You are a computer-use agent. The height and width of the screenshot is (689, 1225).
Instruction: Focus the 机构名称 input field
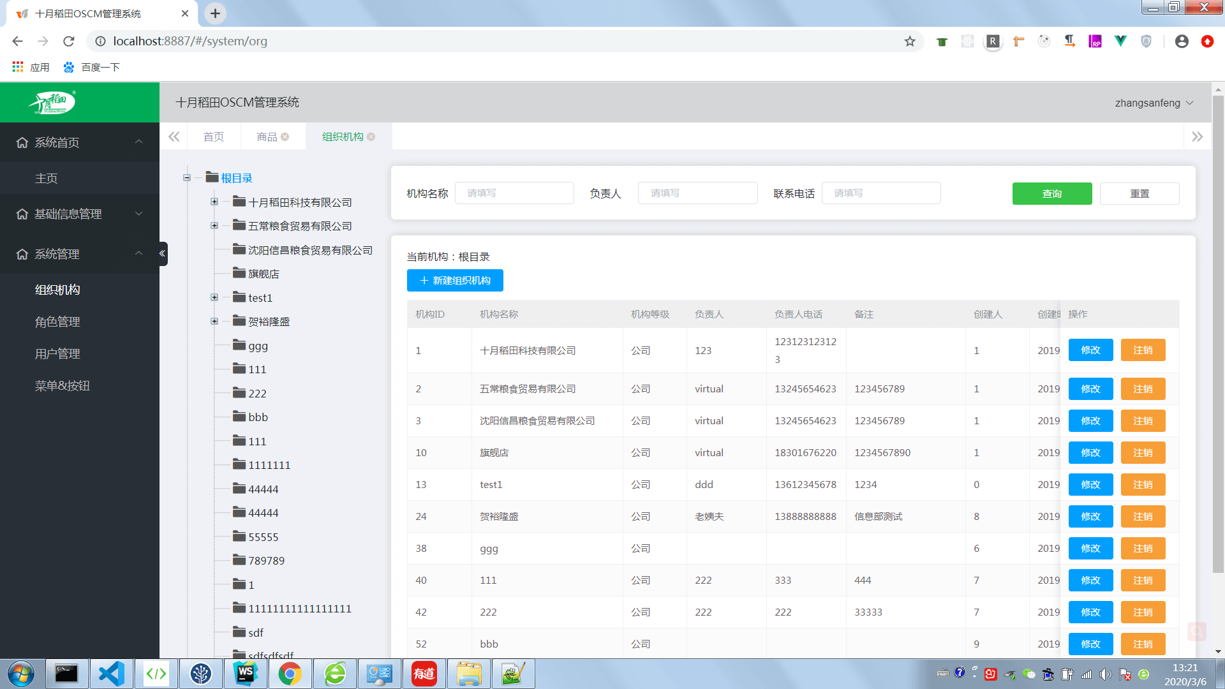[x=514, y=193]
